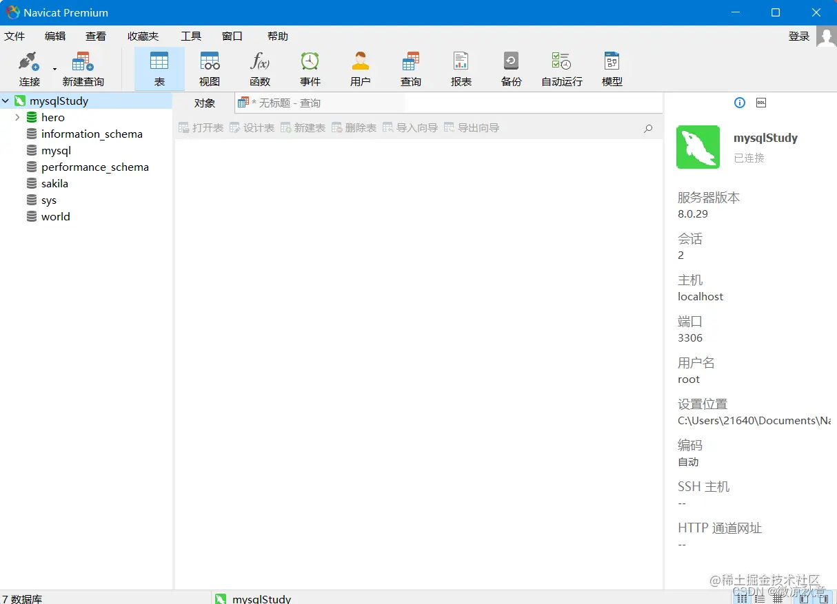Viewport: 837px width, 604px height.
Task: Open the 窗口 menu
Action: pos(232,37)
